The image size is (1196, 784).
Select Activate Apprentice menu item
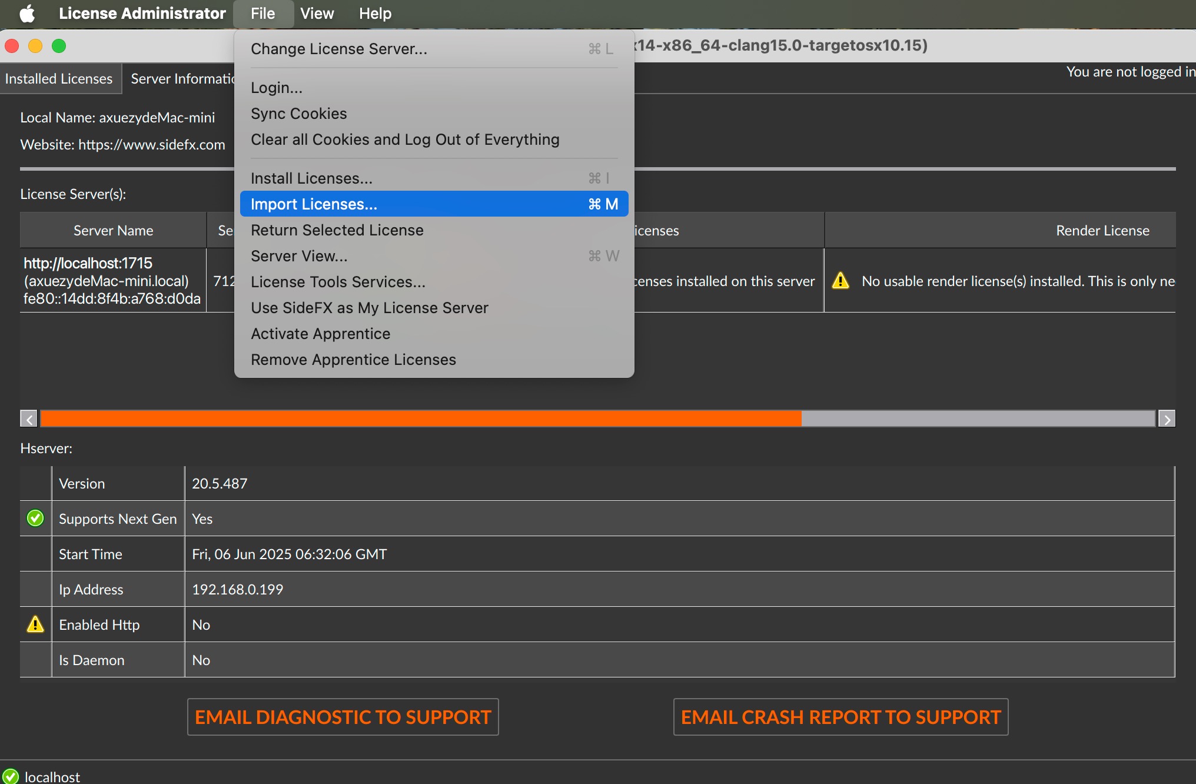coord(320,334)
